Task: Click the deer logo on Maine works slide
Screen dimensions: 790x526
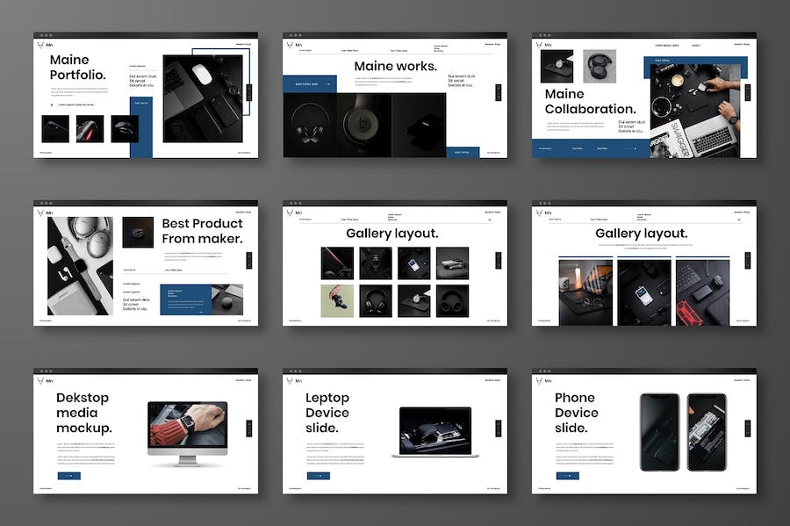Action: (289, 45)
